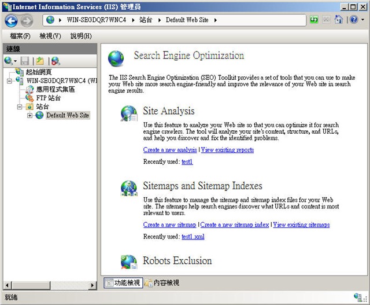This screenshot has height=305, width=370.
Task: Open Help dropdown arrow beside question mark
Action: click(362, 20)
